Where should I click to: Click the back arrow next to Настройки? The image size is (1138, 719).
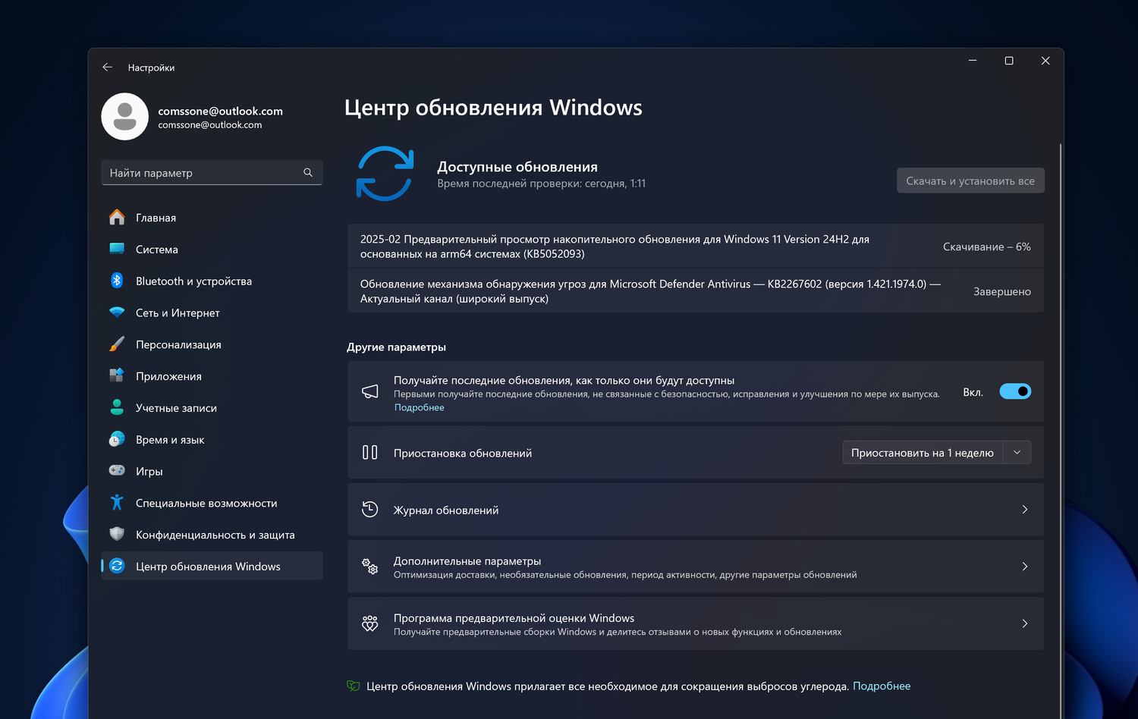click(x=107, y=68)
